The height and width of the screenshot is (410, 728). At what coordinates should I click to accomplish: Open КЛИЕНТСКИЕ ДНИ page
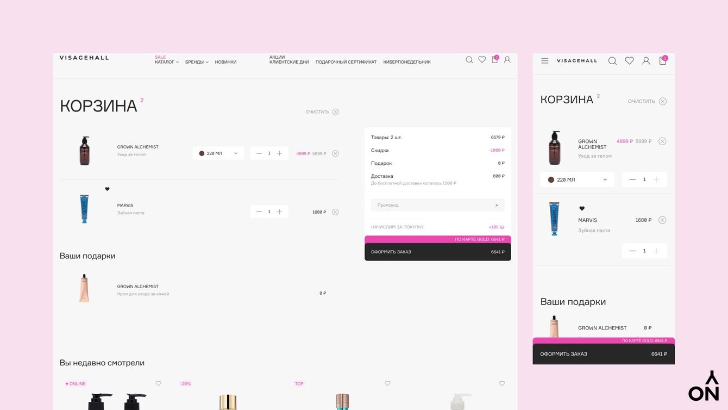(x=289, y=62)
